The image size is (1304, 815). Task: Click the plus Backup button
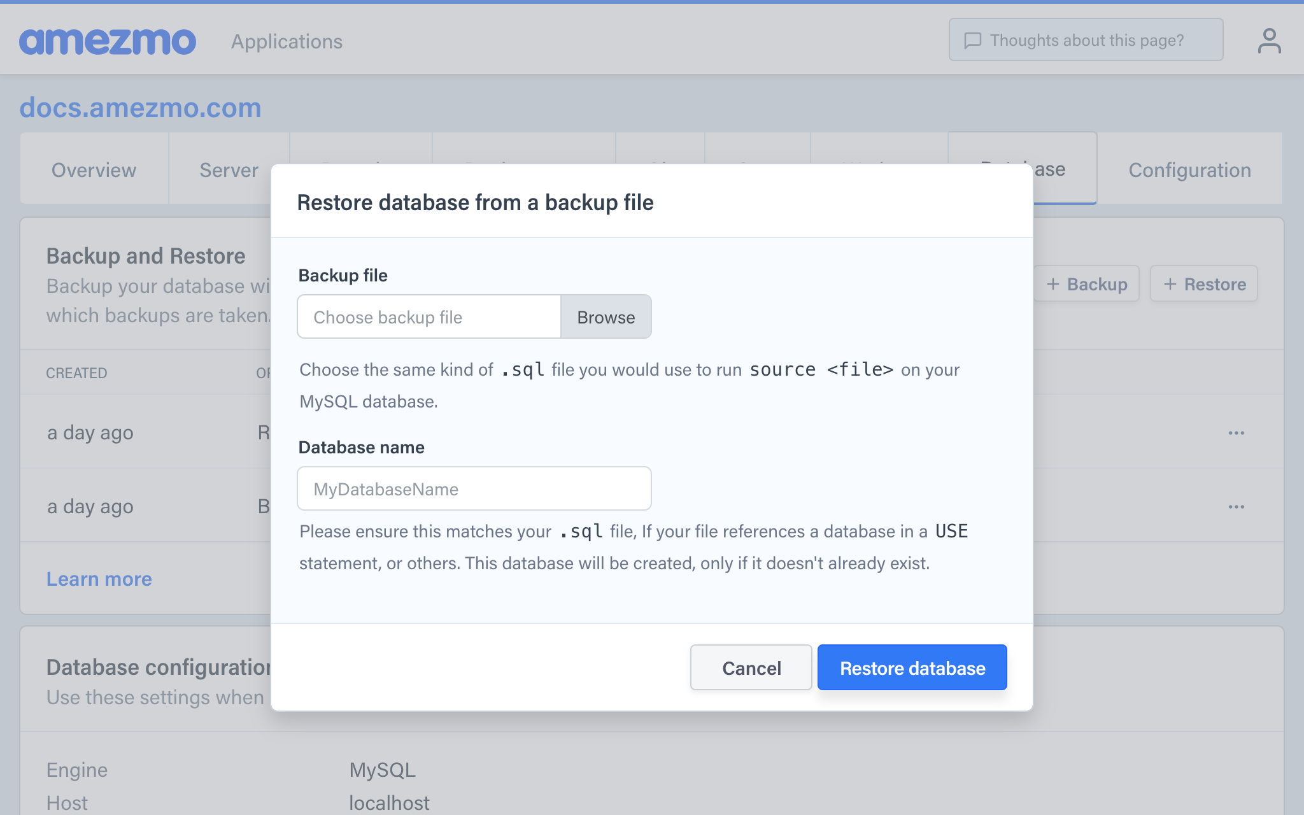click(x=1088, y=284)
